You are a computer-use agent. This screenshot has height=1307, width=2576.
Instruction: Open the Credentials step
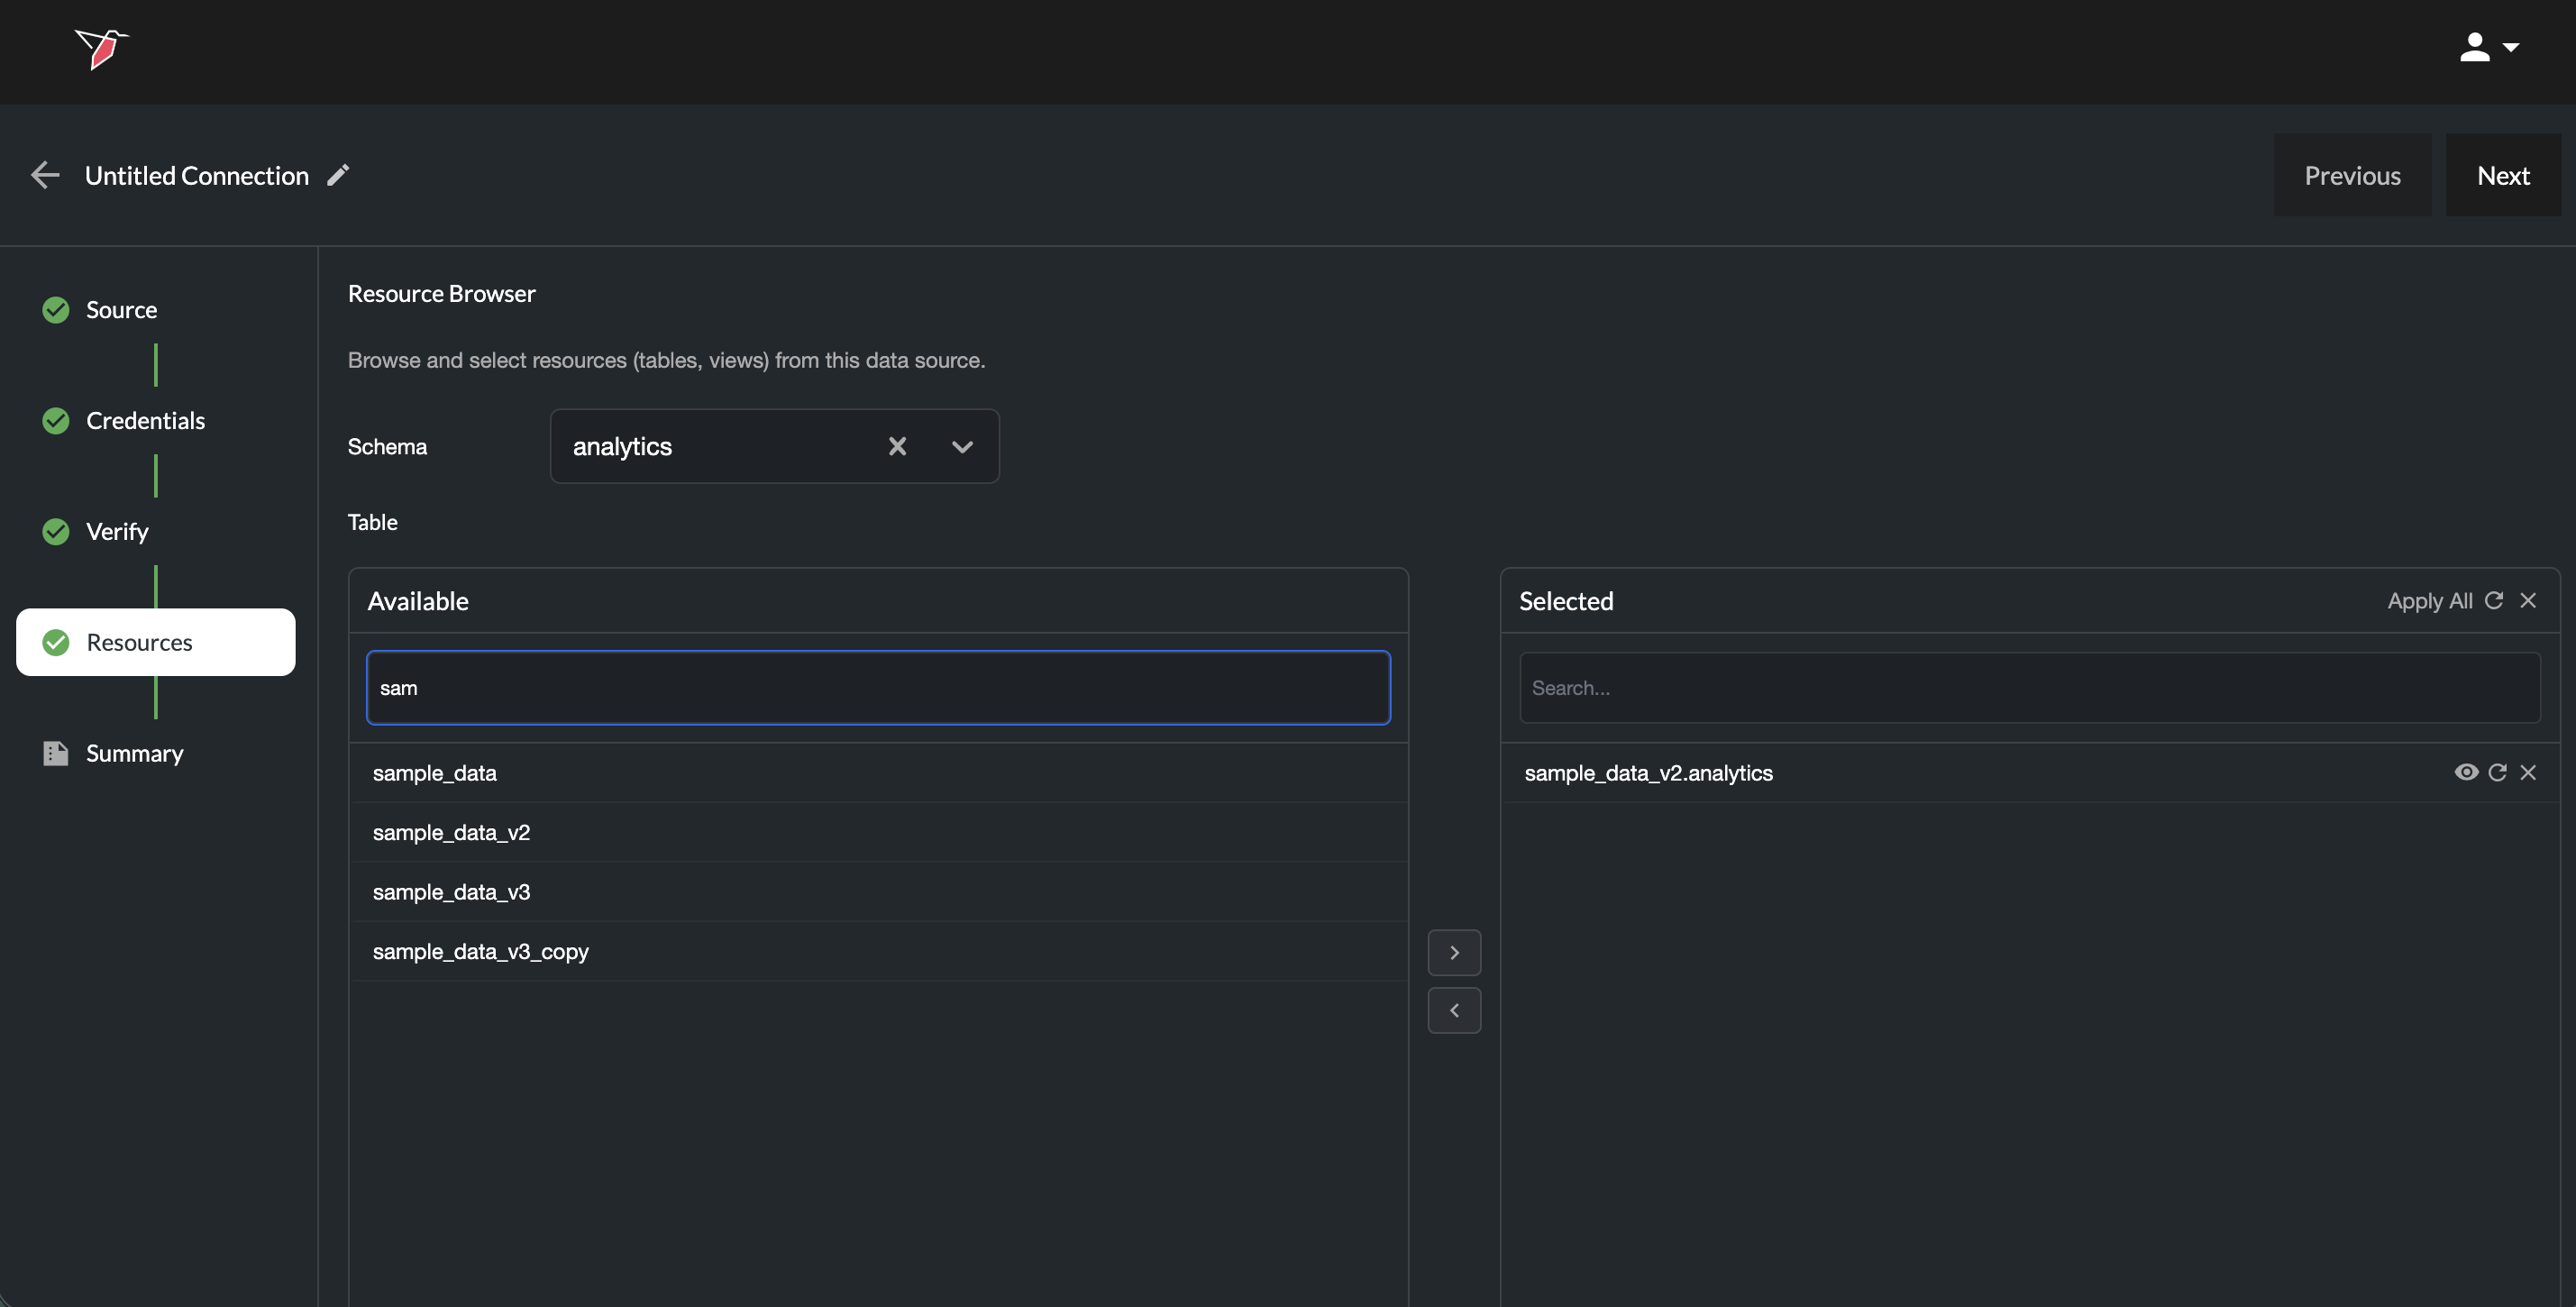coord(145,421)
